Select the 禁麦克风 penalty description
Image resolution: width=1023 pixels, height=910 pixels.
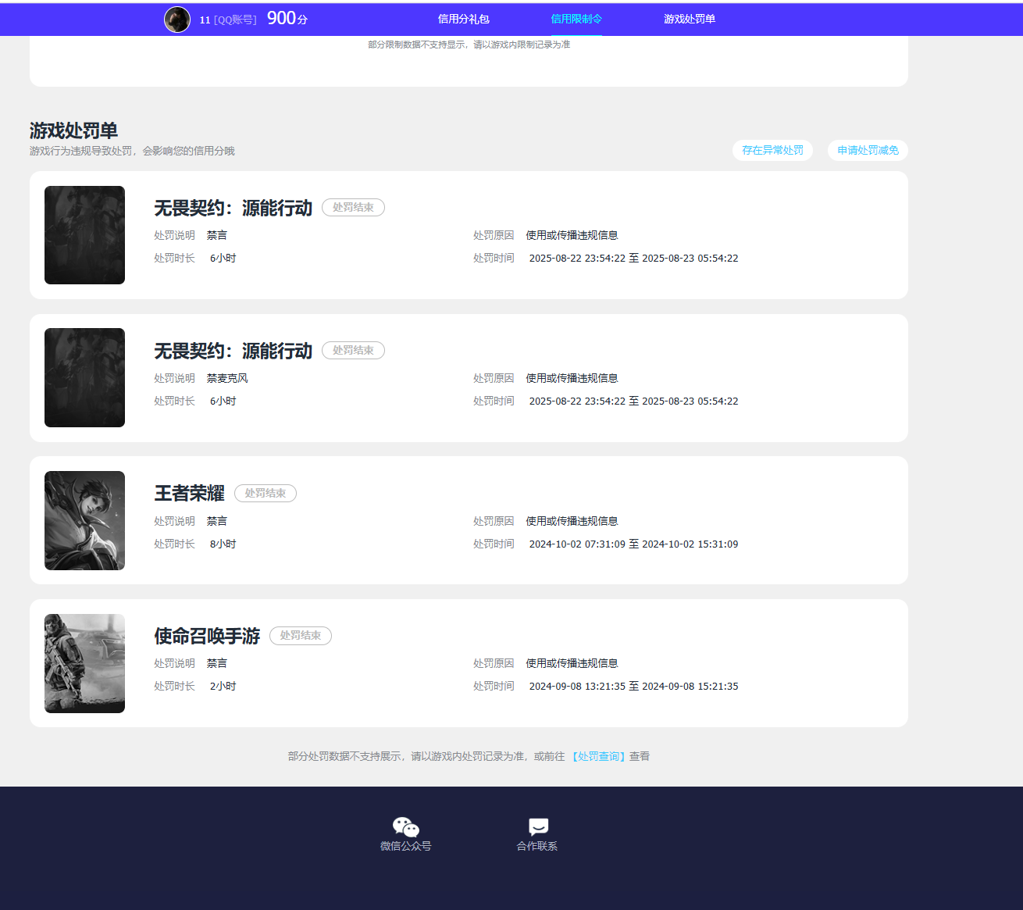pyautogui.click(x=227, y=378)
